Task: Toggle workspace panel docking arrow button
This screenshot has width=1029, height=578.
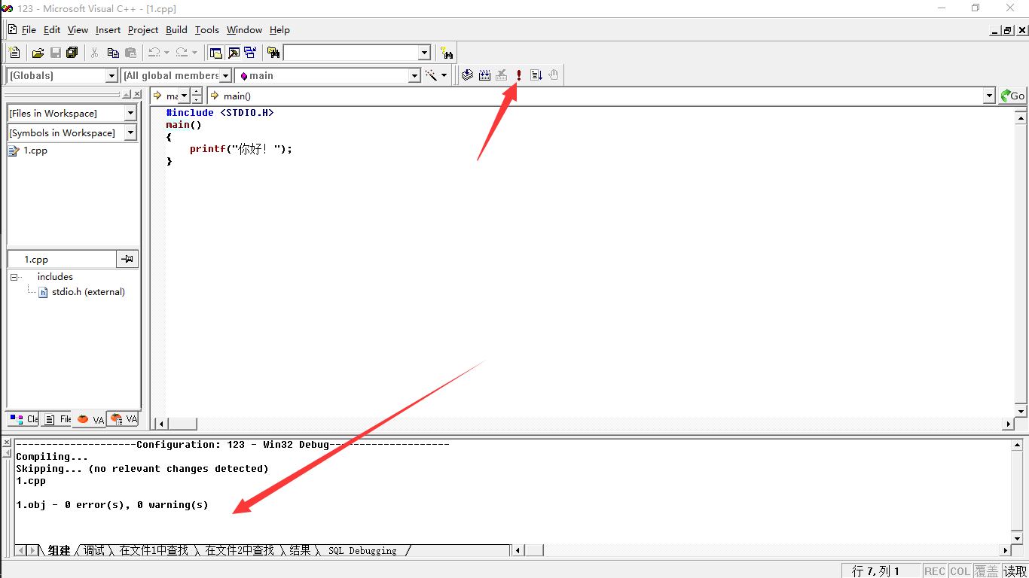Action: [127, 94]
